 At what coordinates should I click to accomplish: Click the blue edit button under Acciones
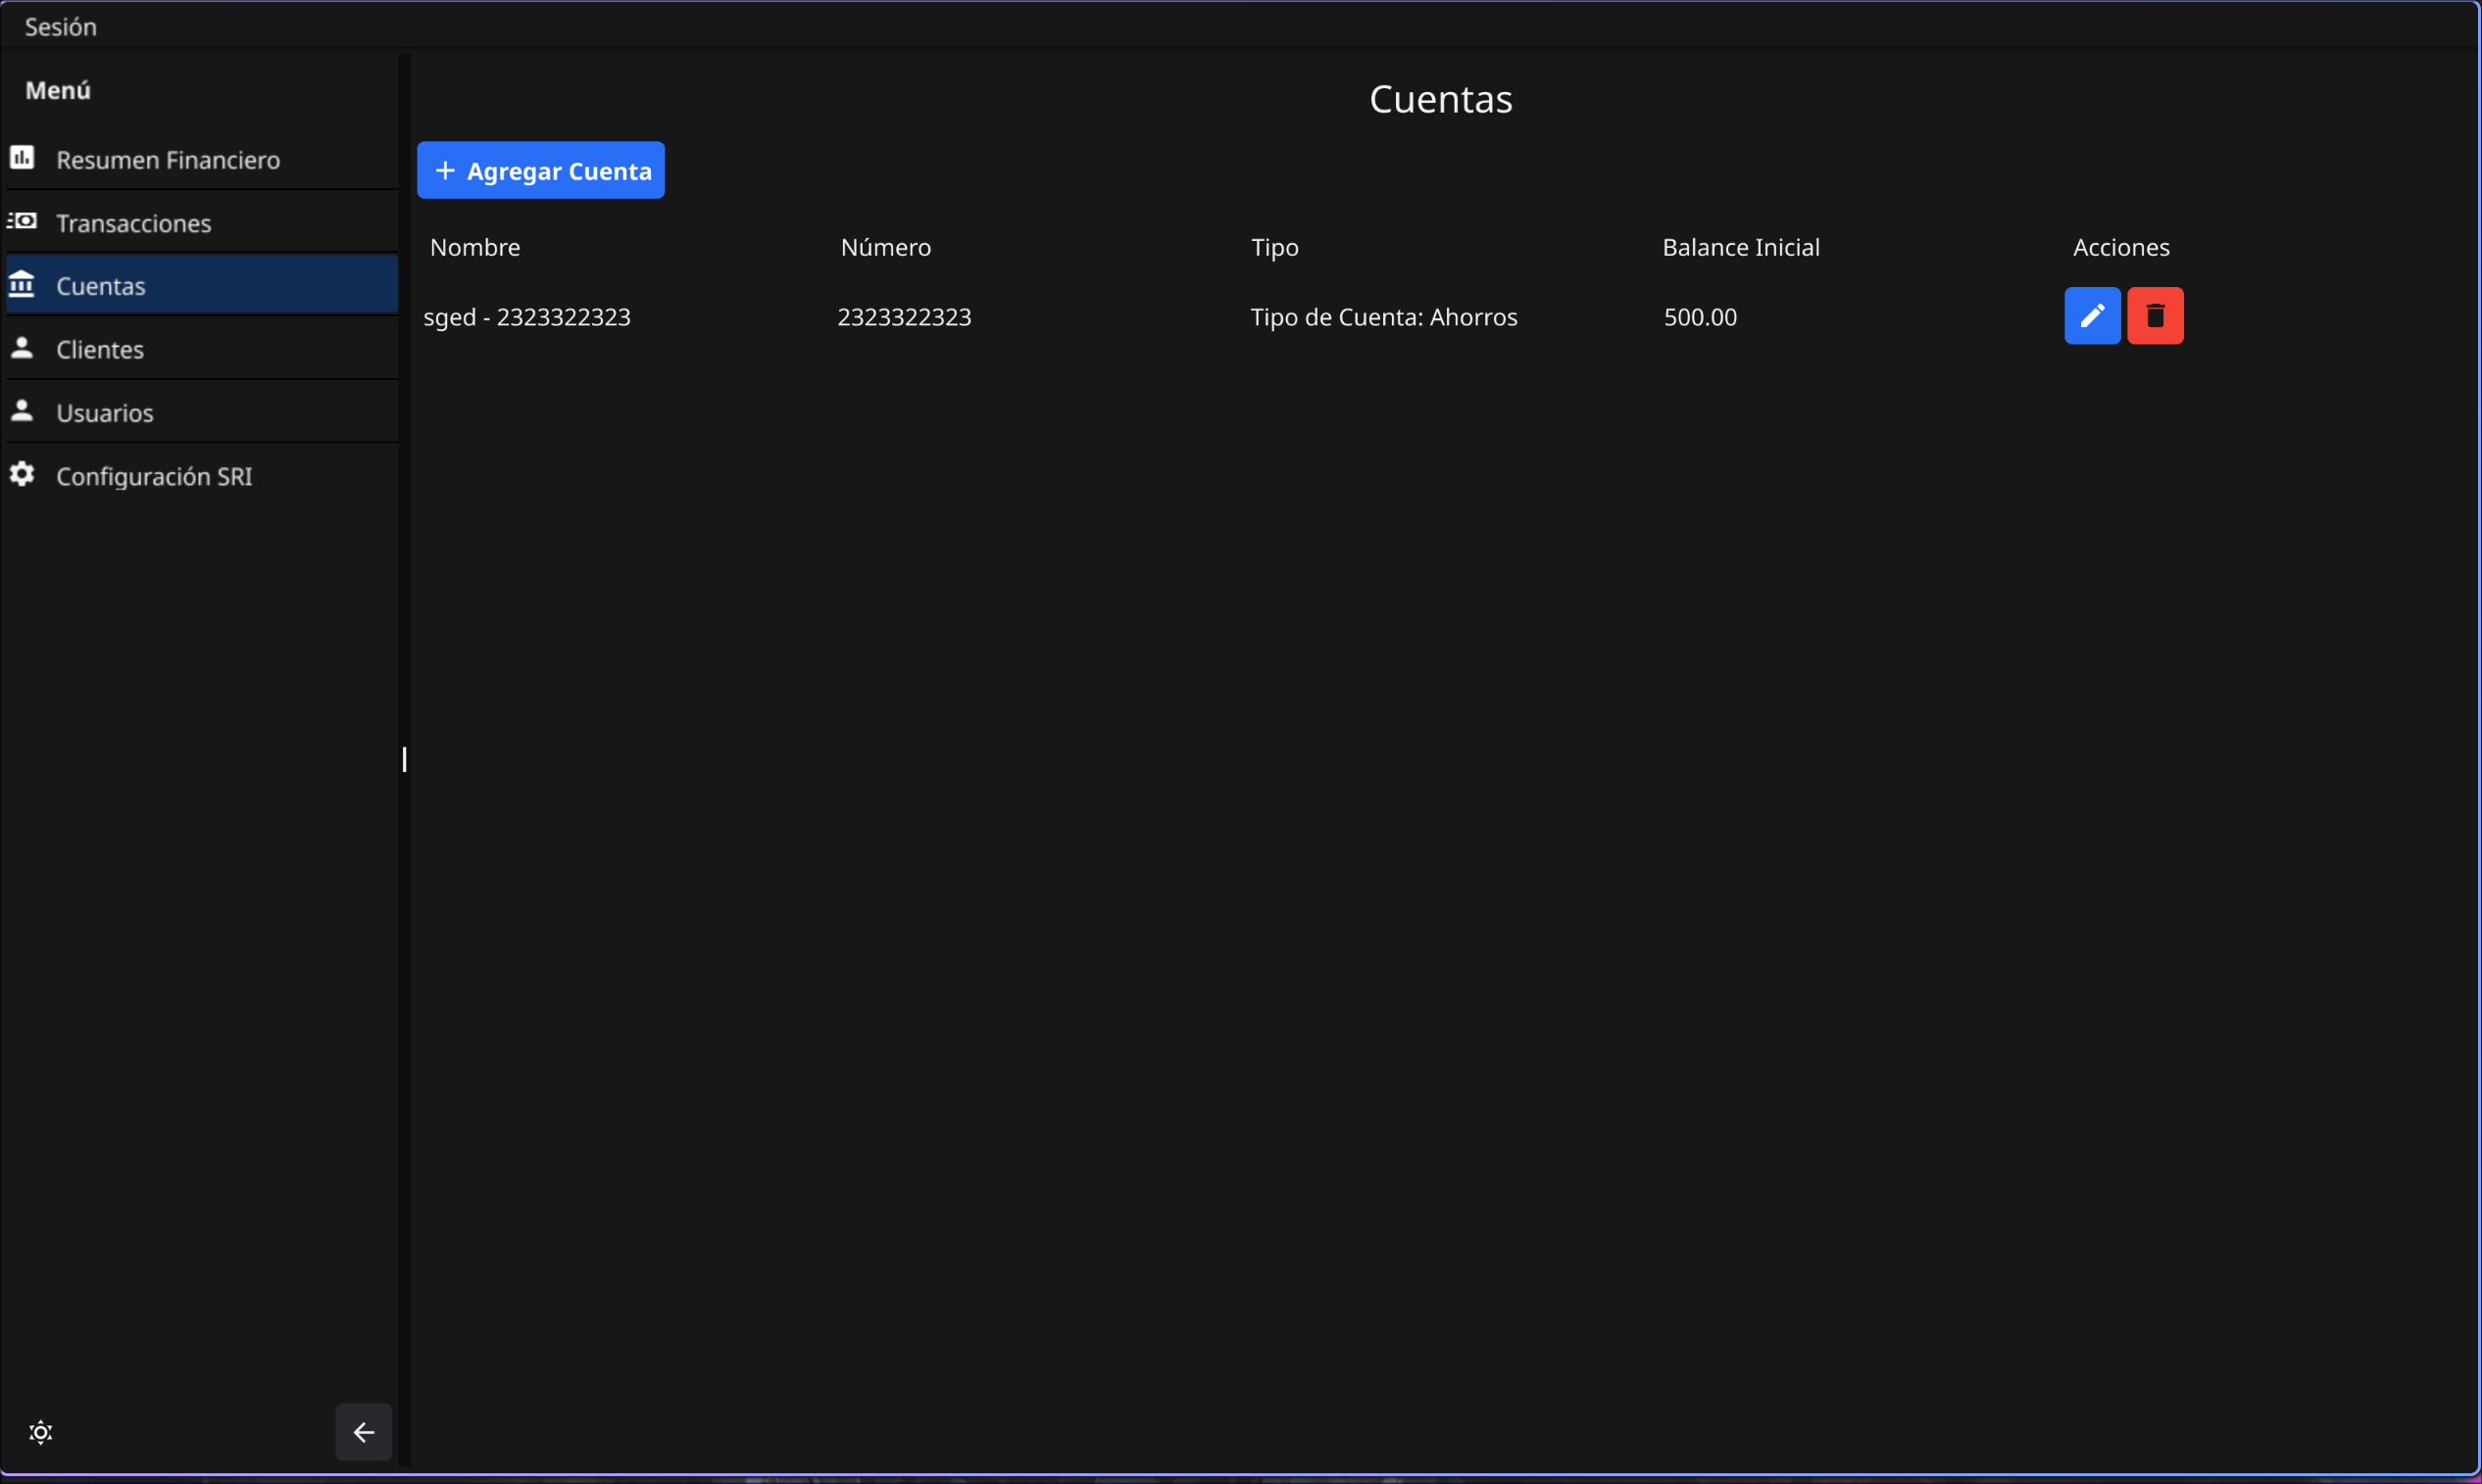[2092, 316]
